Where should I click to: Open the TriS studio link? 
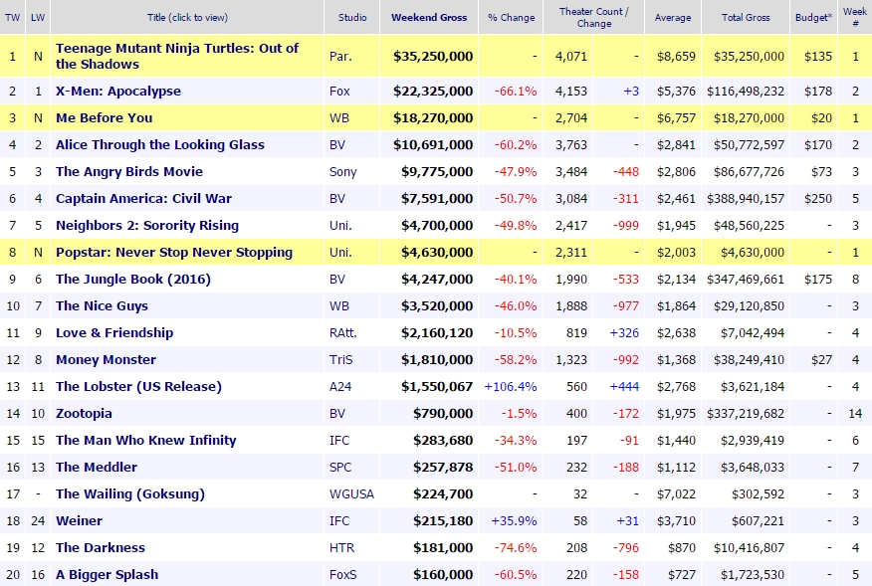pyautogui.click(x=340, y=360)
